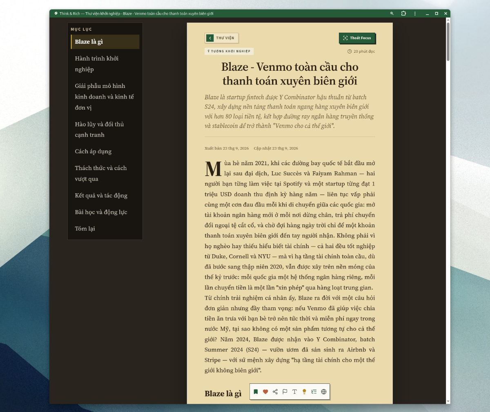Open the extensions puzzle icon
Image resolution: width=490 pixels, height=412 pixels.
403,13
